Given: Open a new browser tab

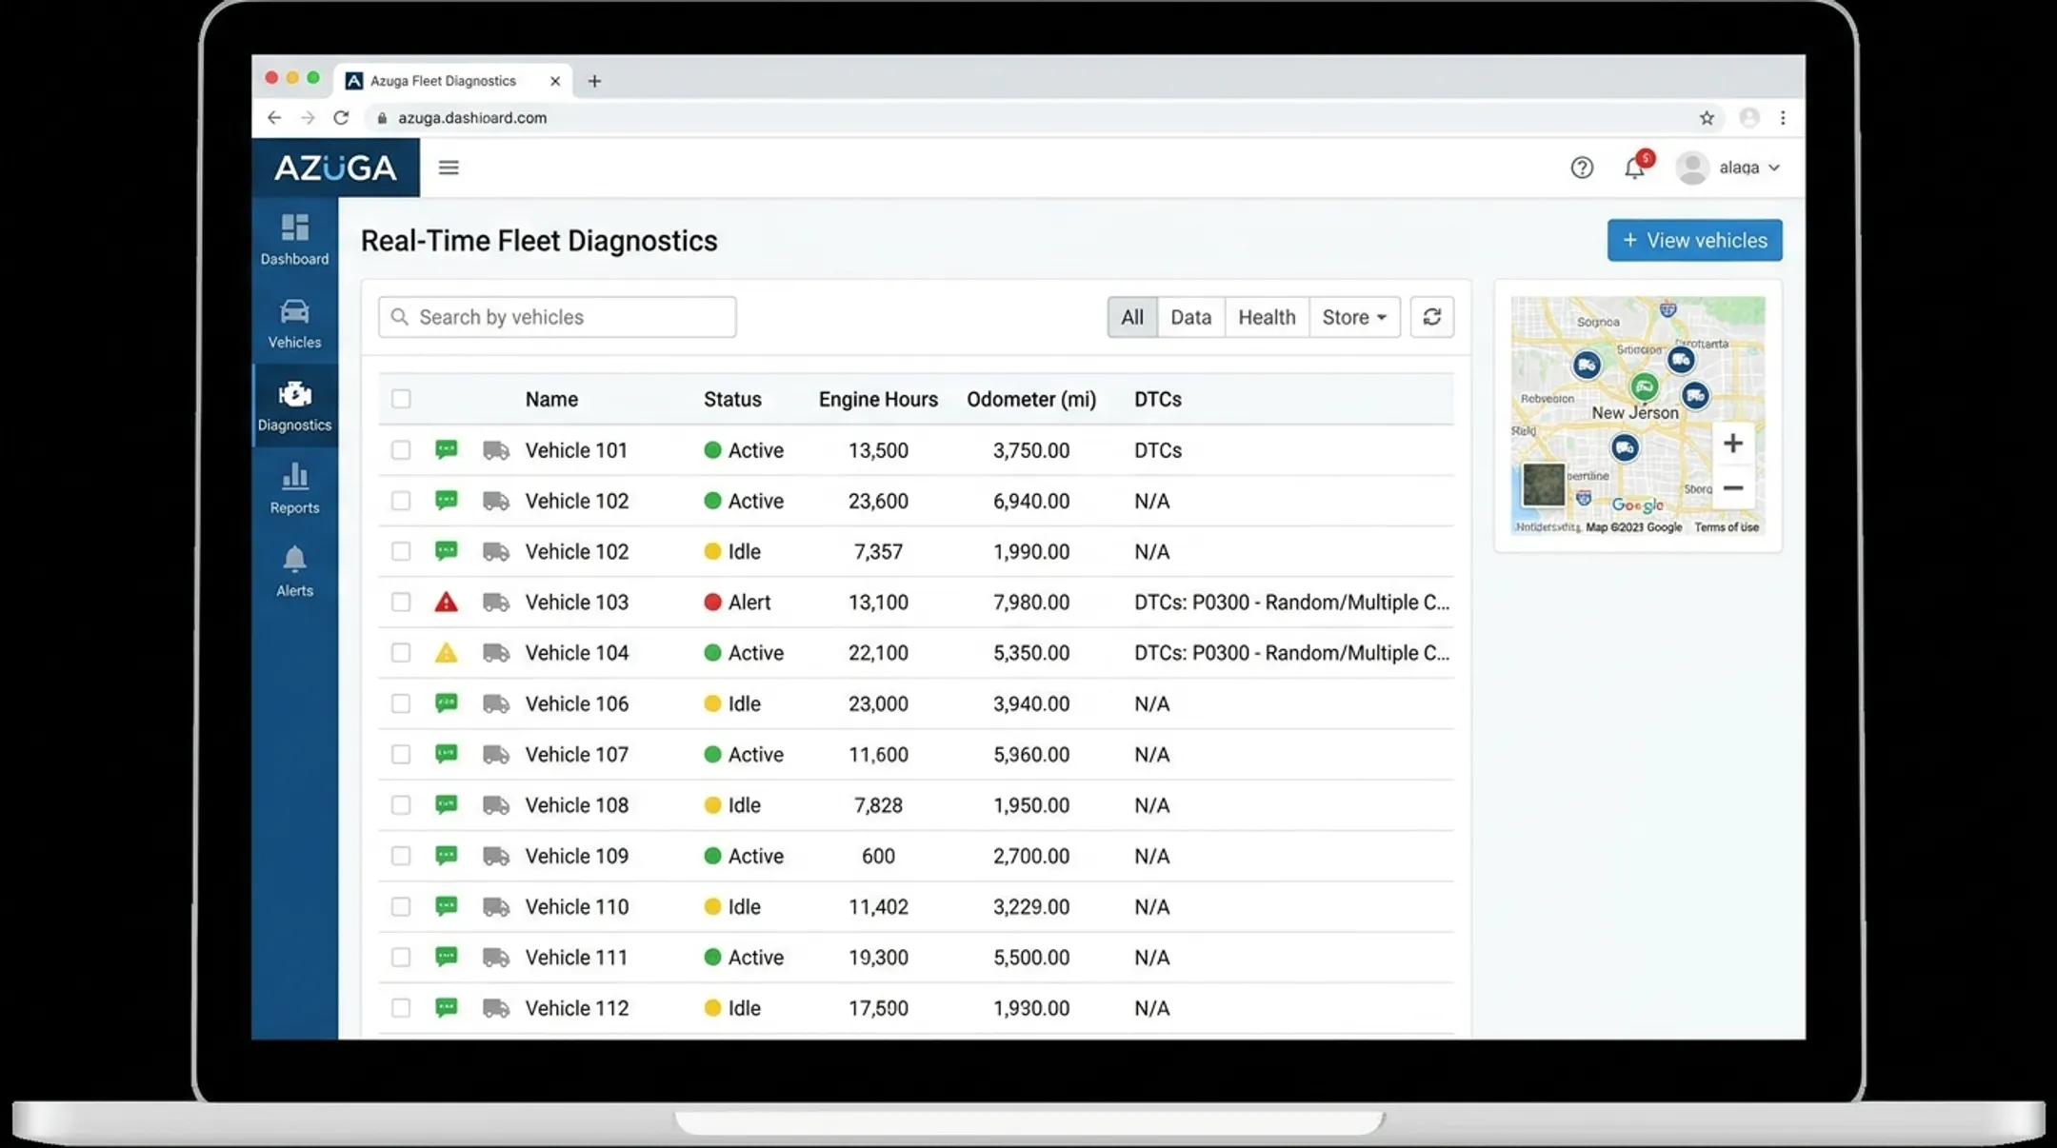Looking at the screenshot, I should click(x=594, y=81).
